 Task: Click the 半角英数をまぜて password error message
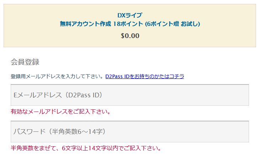pos(36,148)
